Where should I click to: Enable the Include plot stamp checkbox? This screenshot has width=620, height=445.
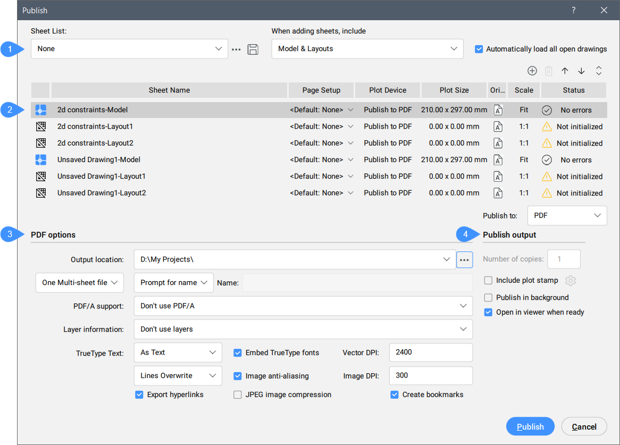(488, 280)
